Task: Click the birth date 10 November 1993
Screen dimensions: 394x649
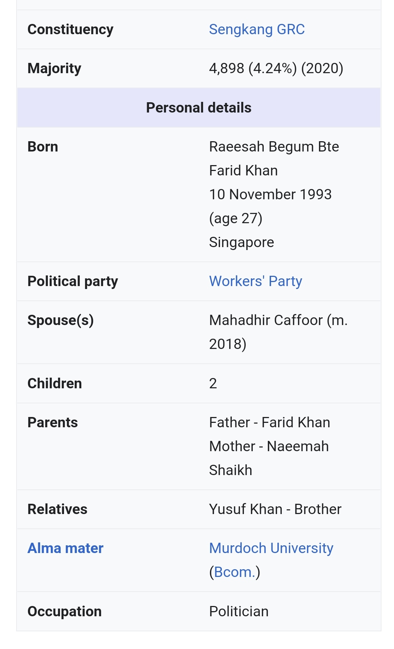Action: tap(270, 195)
